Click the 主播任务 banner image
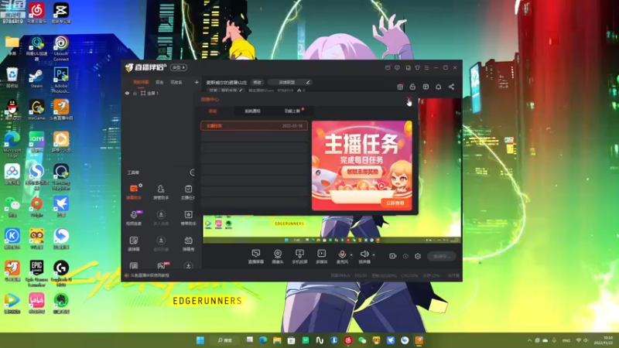This screenshot has width=619, height=348. click(362, 165)
